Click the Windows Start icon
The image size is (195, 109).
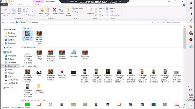pyautogui.click(x=191, y=3)
